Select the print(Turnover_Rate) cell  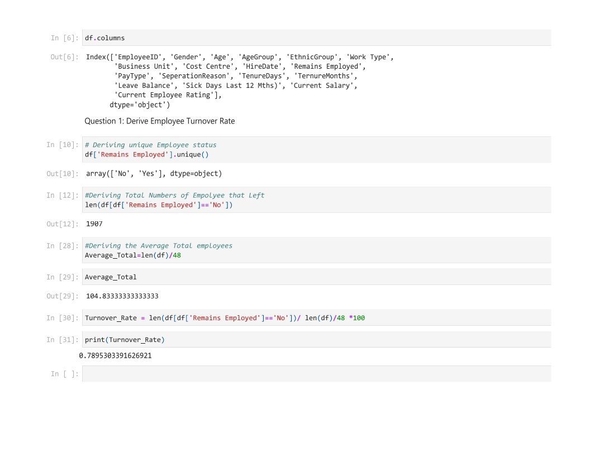click(x=316, y=339)
